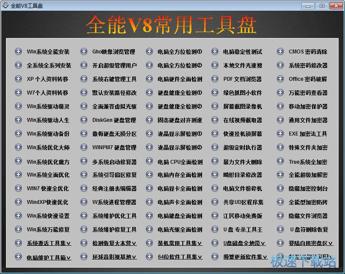Click the plus icon next to Gho映像浏览管理
345x274 pixels.
click(84, 52)
